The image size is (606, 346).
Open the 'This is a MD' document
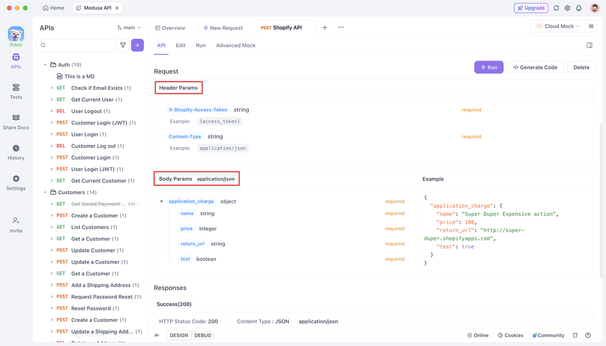[x=79, y=76]
